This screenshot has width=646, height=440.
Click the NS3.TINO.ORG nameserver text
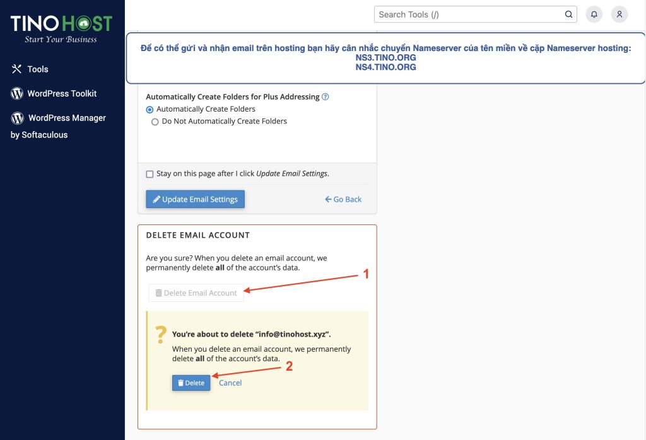click(x=385, y=57)
